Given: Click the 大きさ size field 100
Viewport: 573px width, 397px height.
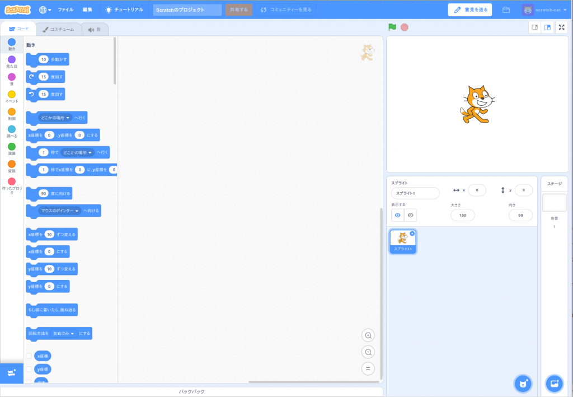Looking at the screenshot, I should tap(463, 216).
